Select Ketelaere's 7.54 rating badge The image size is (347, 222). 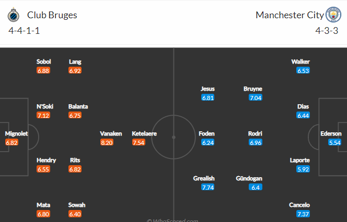138,143
